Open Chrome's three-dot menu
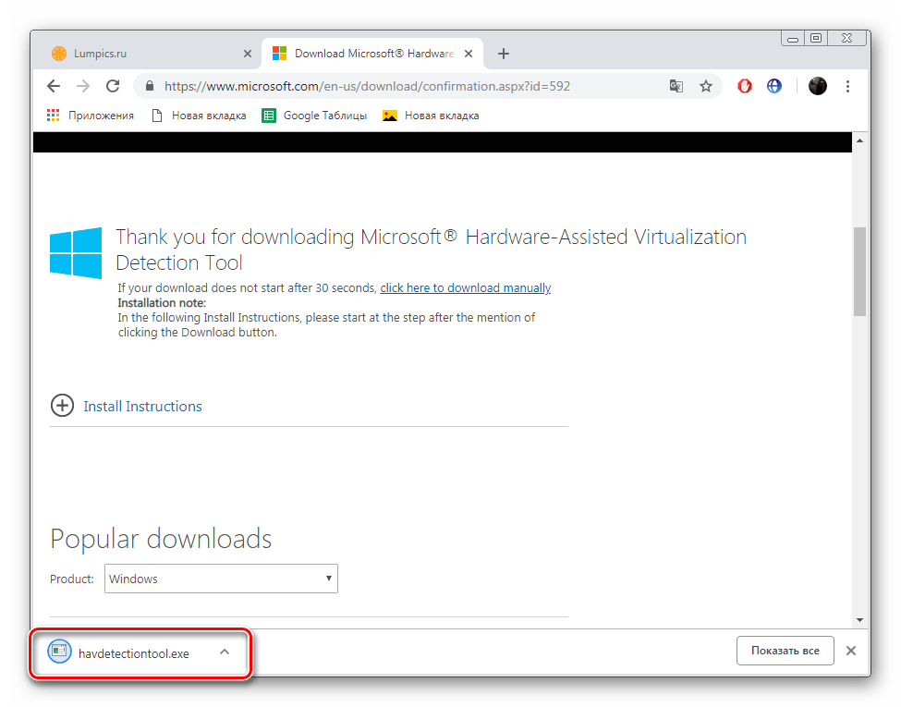The image size is (901, 707). tap(847, 86)
